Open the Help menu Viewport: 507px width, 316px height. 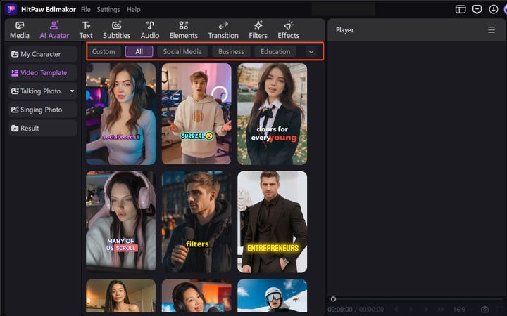point(134,9)
